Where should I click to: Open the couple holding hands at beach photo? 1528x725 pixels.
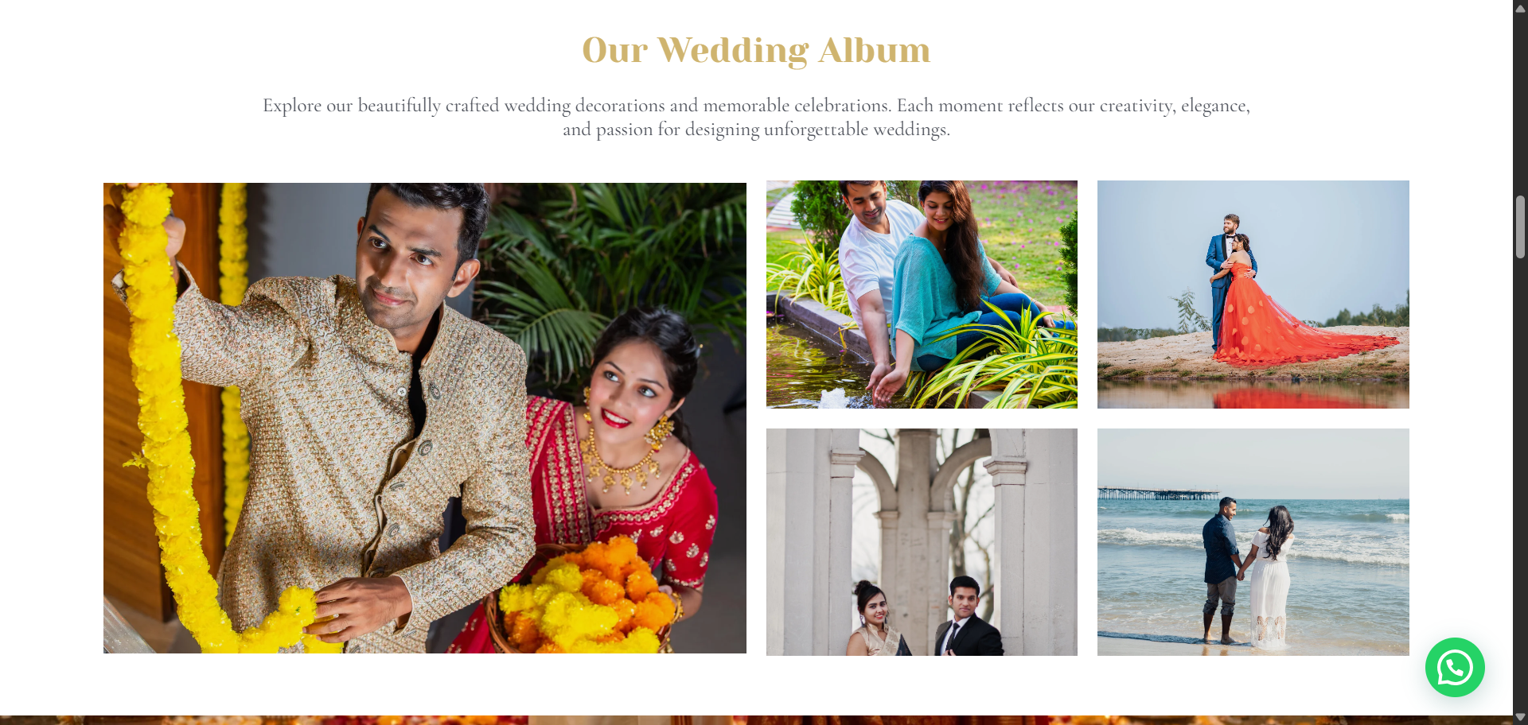1253,542
